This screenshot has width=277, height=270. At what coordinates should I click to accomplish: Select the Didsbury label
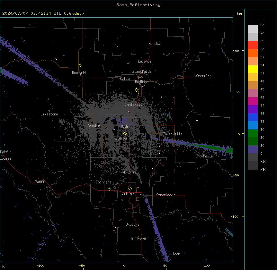(123, 138)
